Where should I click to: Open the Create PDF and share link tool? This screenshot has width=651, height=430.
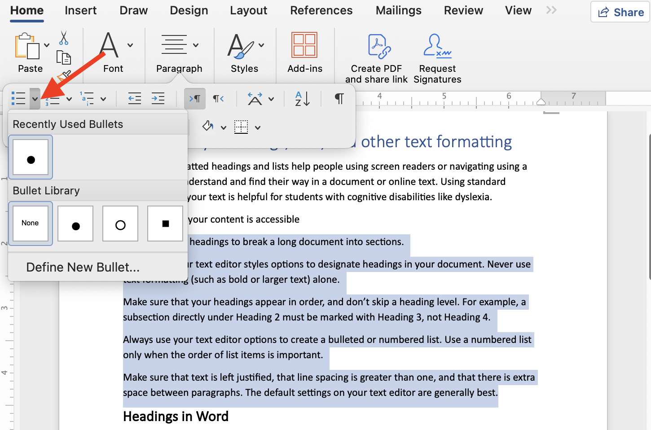tap(376, 45)
